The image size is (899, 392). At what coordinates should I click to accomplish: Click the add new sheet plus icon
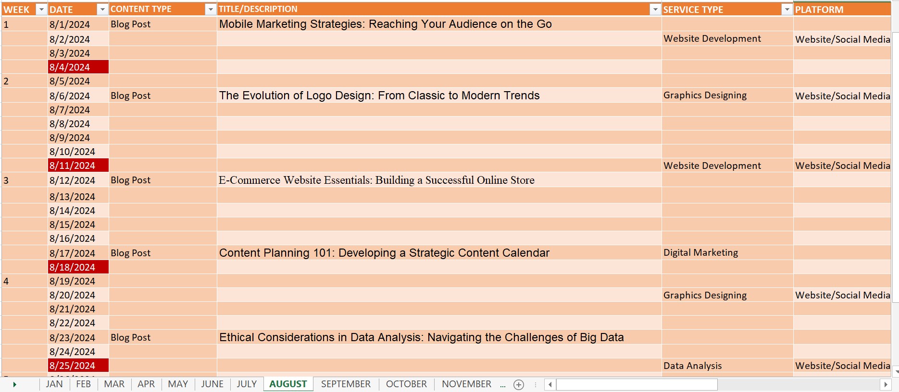point(519,384)
